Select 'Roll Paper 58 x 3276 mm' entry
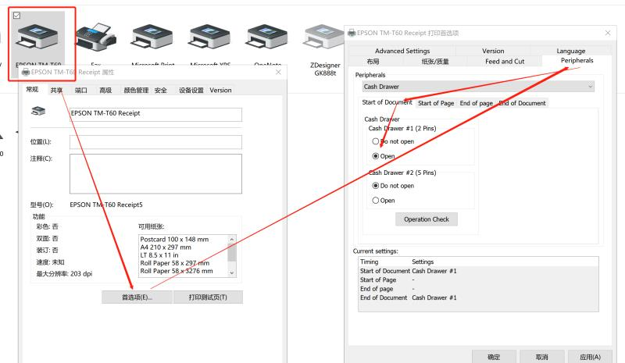 pos(177,271)
